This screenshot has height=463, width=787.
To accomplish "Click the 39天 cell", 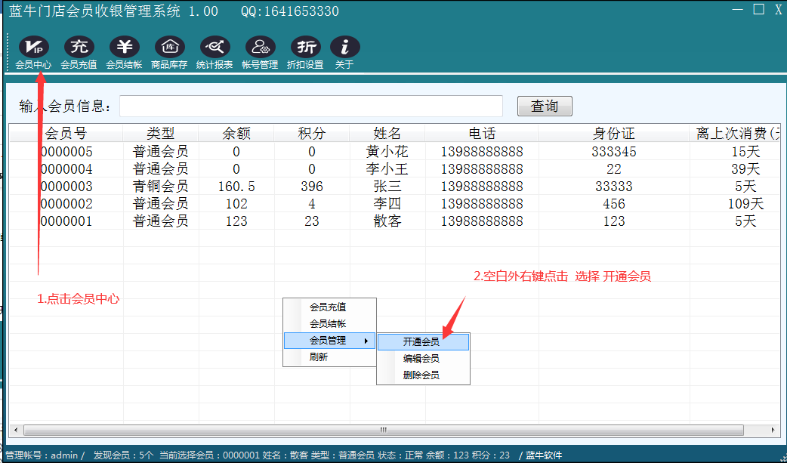I will tap(746, 168).
